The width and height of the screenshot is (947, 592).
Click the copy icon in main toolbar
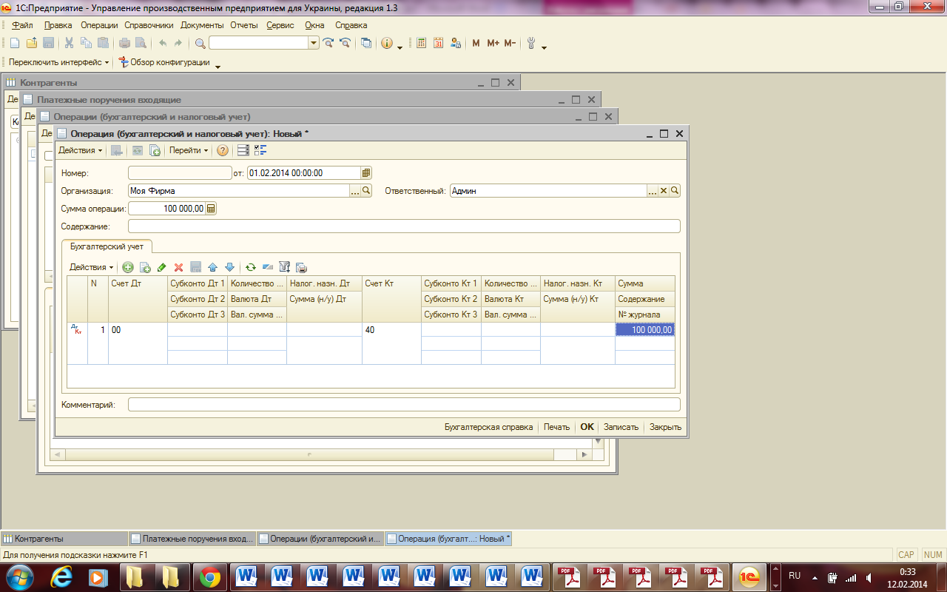(x=86, y=43)
